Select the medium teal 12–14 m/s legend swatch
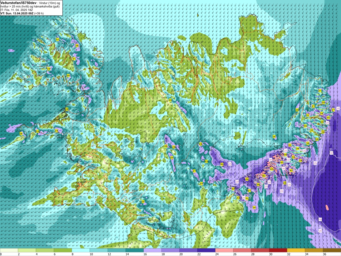This screenshot has width=341, height=256. click(x=116, y=250)
